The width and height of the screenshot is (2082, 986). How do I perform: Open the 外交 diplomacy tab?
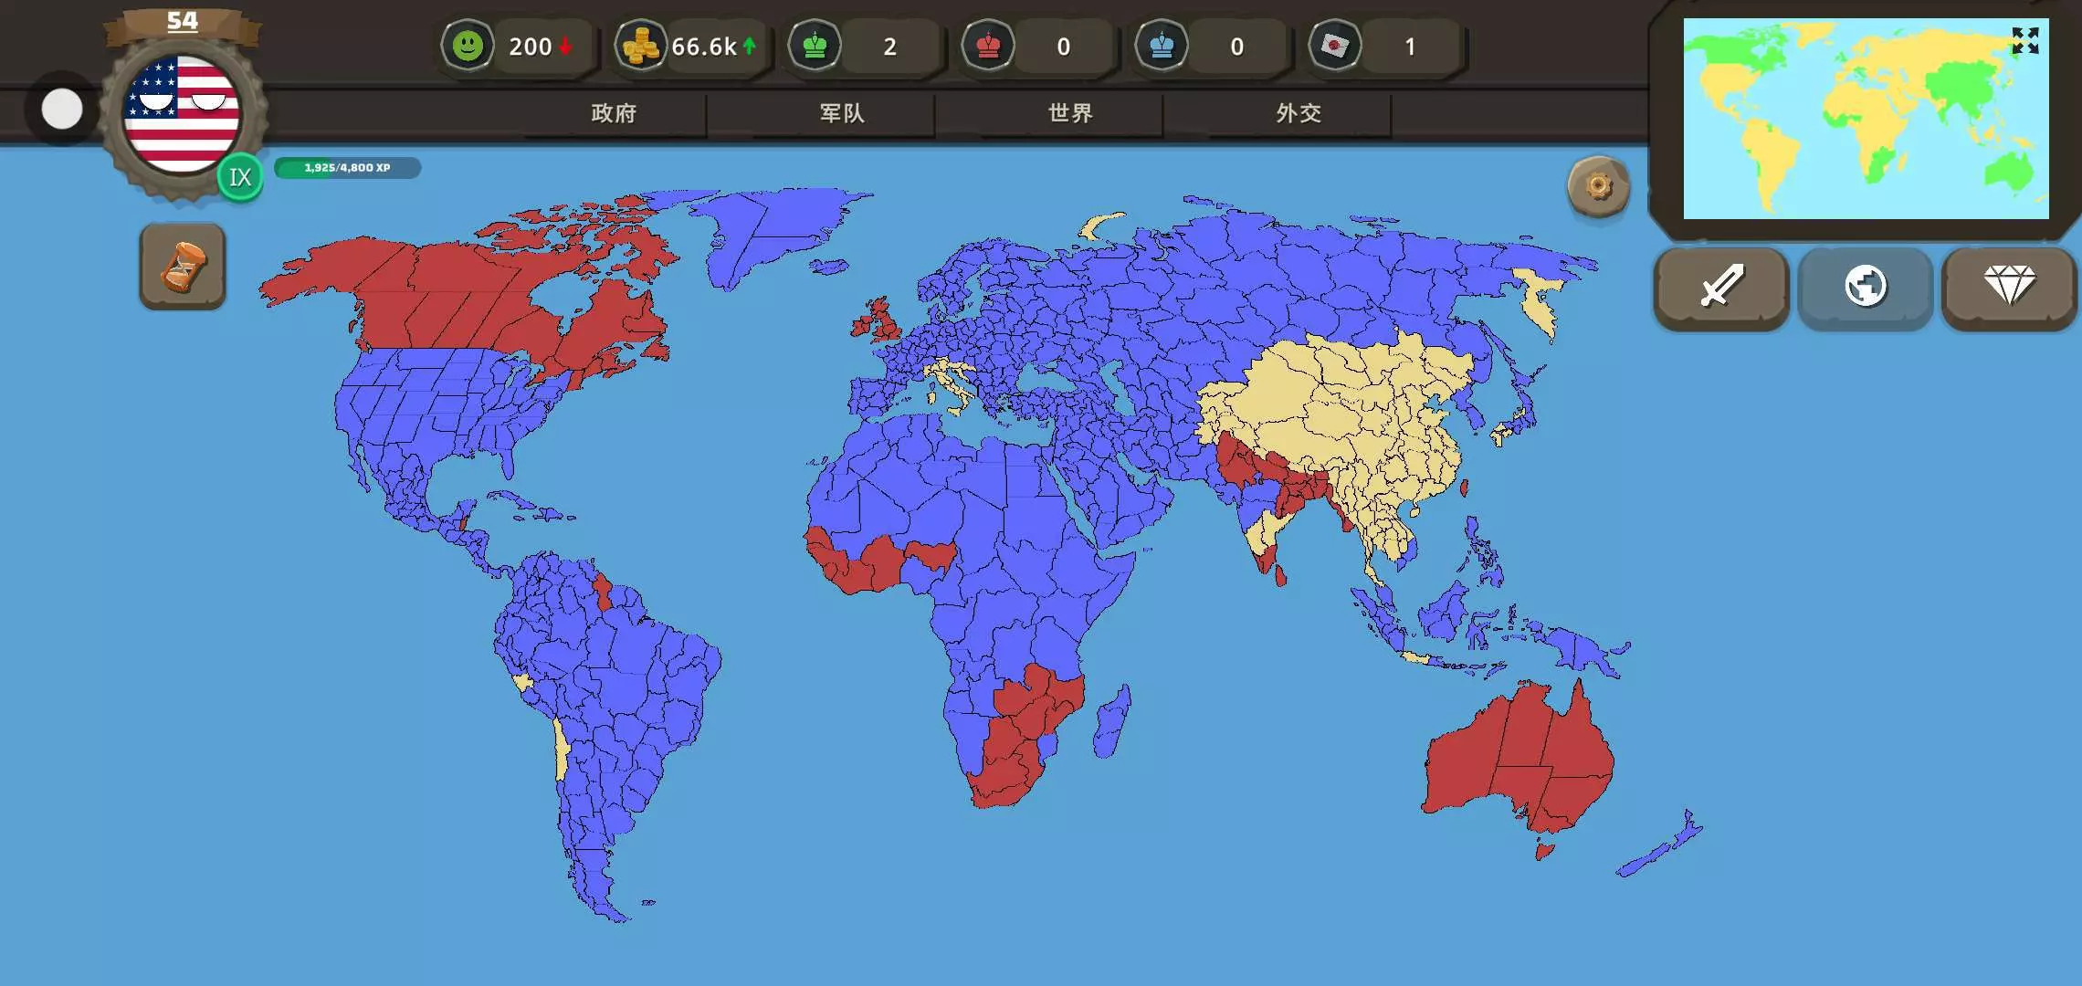(1299, 113)
